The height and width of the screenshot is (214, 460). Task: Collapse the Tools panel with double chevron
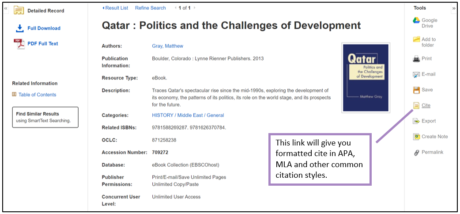pos(453,8)
